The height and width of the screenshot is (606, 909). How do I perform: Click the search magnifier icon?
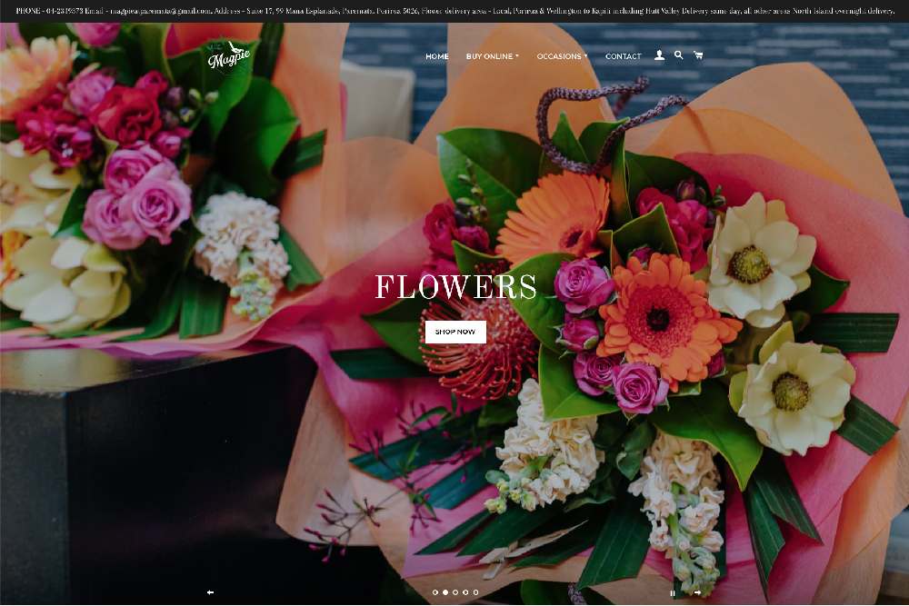coord(678,55)
